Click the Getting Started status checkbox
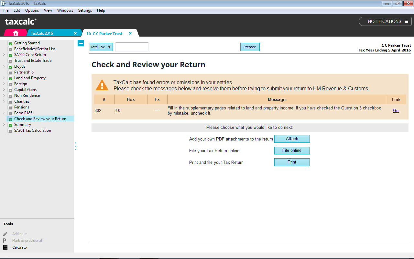This screenshot has height=259, width=414. [10, 43]
